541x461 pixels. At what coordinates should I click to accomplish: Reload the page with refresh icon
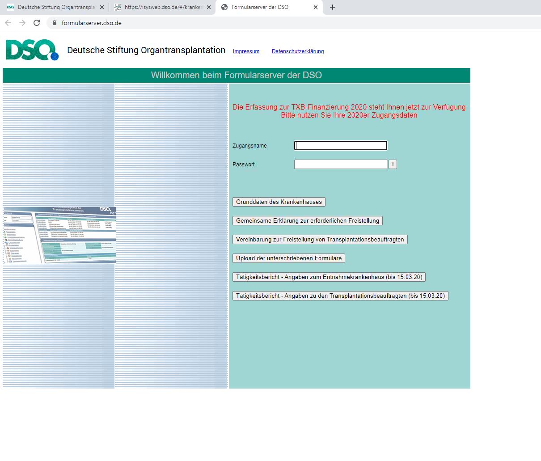point(37,23)
